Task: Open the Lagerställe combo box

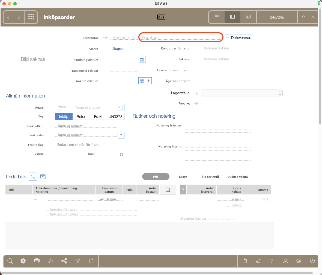Action: [242, 93]
